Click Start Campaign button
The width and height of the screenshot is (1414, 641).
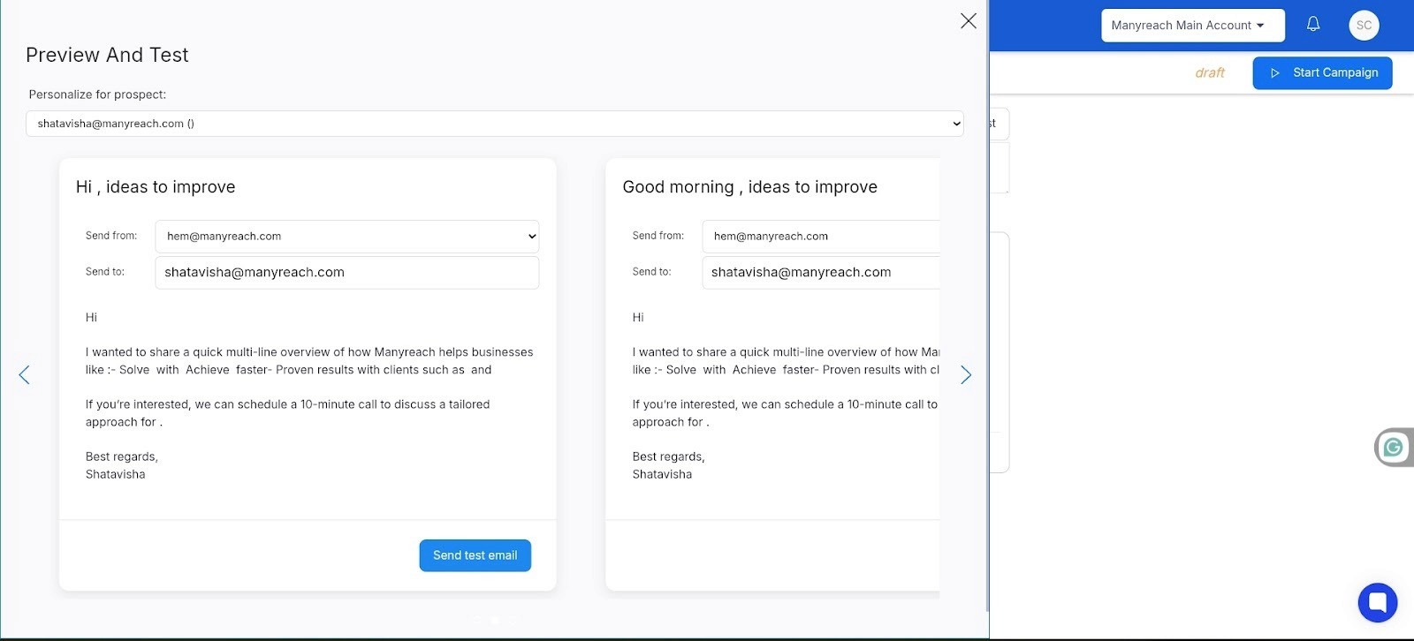[1322, 72]
